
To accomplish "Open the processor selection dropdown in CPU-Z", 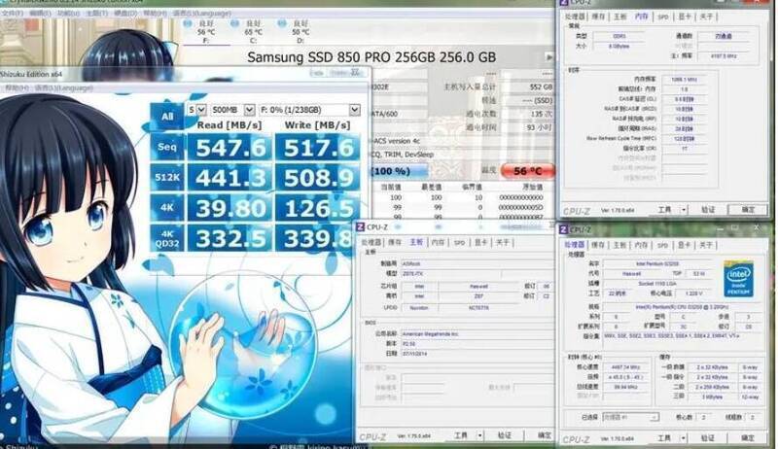I will pyautogui.click(x=630, y=417).
